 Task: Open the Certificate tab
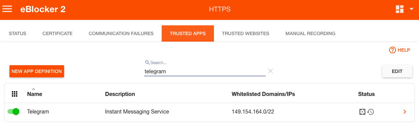coord(58,33)
